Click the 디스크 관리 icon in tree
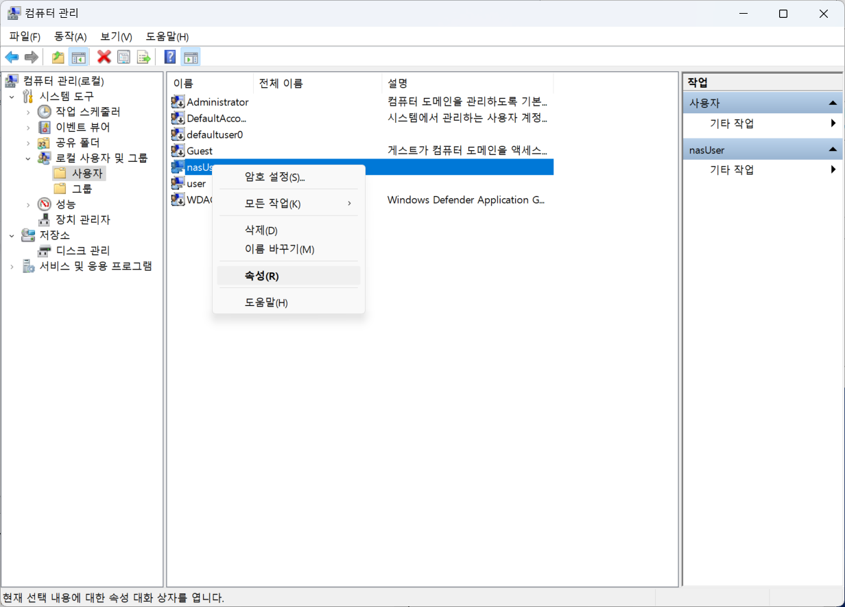The image size is (845, 607). pos(45,251)
